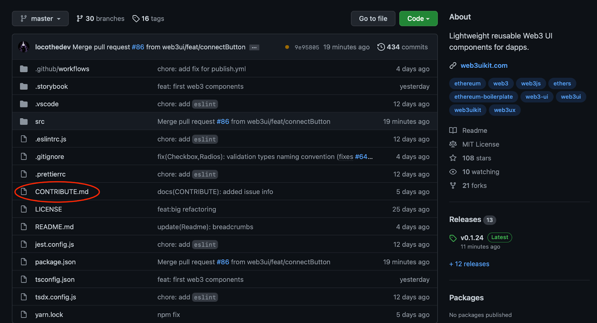Open pull request #86 in latest commit header
Image resolution: width=597 pixels, height=323 pixels.
tap(138, 47)
